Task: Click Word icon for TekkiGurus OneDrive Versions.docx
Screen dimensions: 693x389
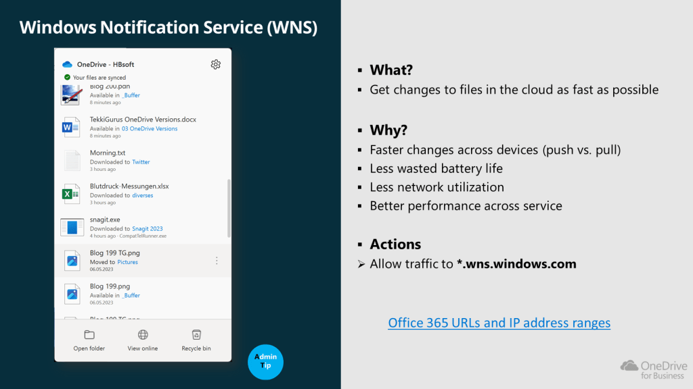Action: 71,126
